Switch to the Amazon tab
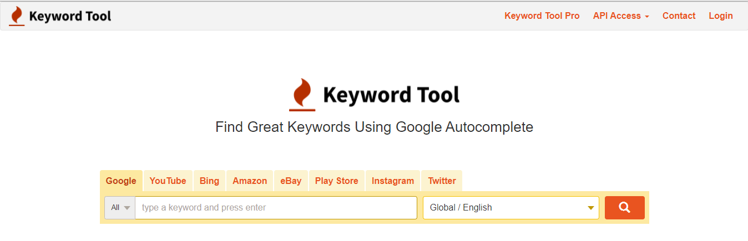This screenshot has height=241, width=748. (250, 181)
